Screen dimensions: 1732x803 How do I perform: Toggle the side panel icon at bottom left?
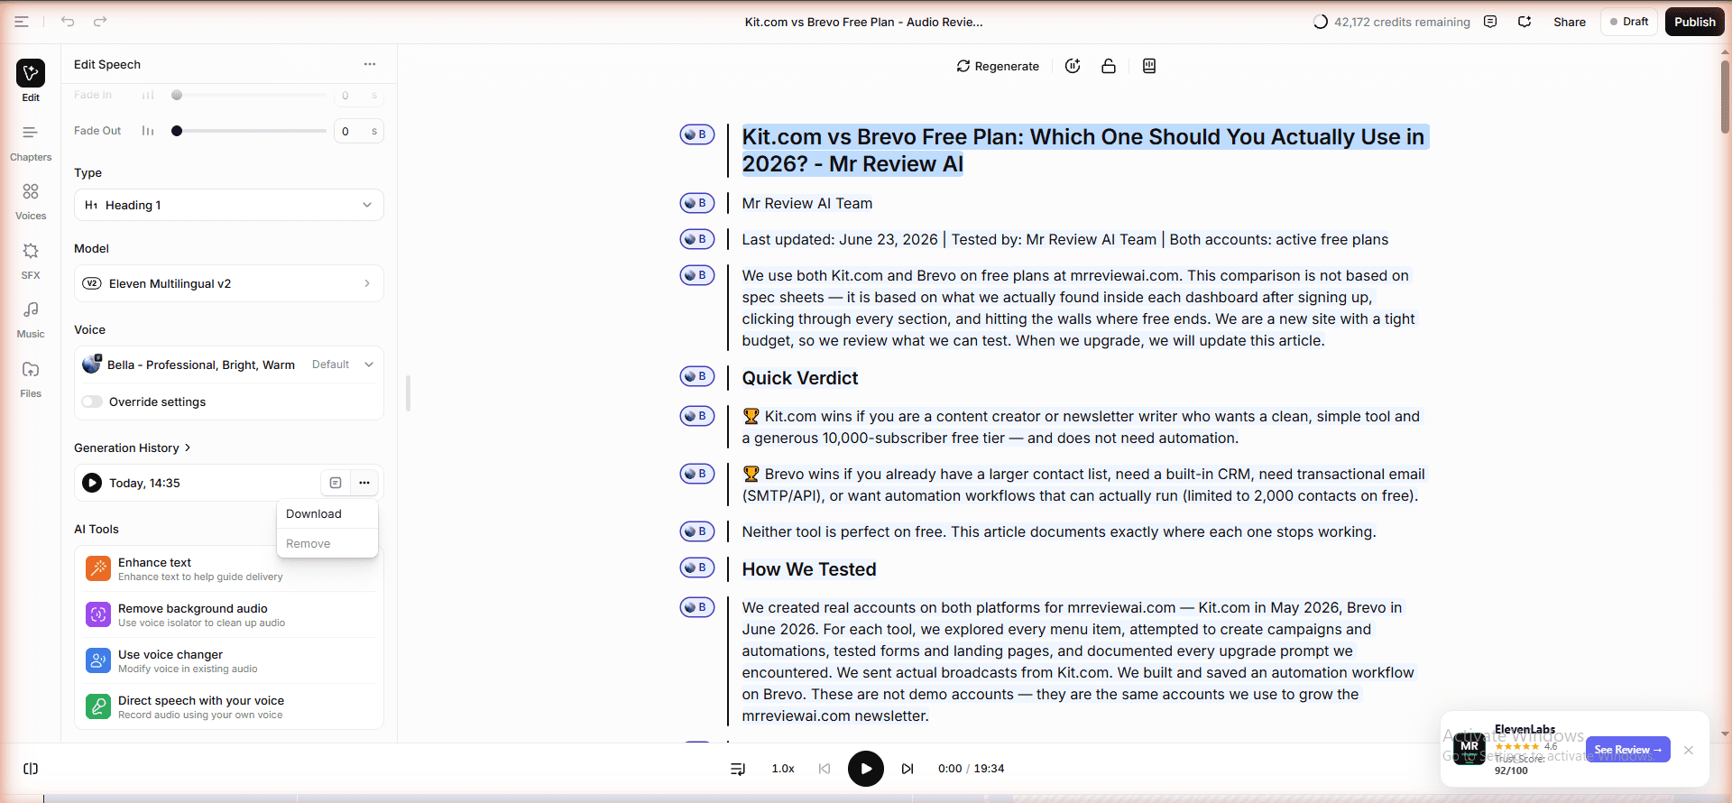(31, 769)
